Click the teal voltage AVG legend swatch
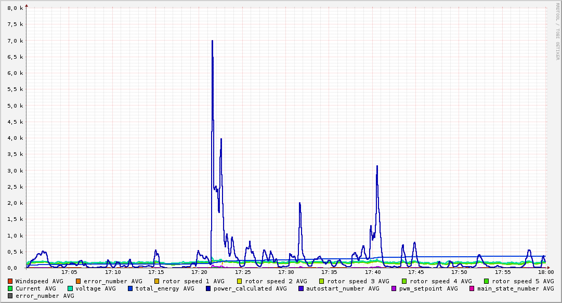The width and height of the screenshot is (562, 303). [x=70, y=288]
